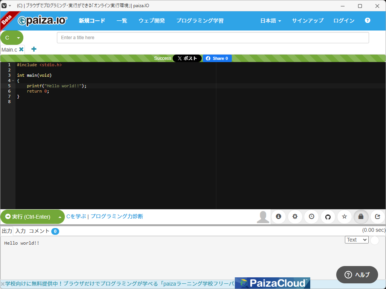Click the user avatar silhouette
Image resolution: width=386 pixels, height=289 pixels.
[263, 217]
